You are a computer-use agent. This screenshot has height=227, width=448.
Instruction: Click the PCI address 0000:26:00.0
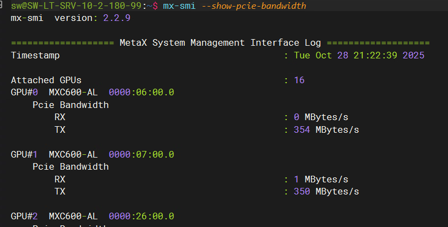pos(141,216)
